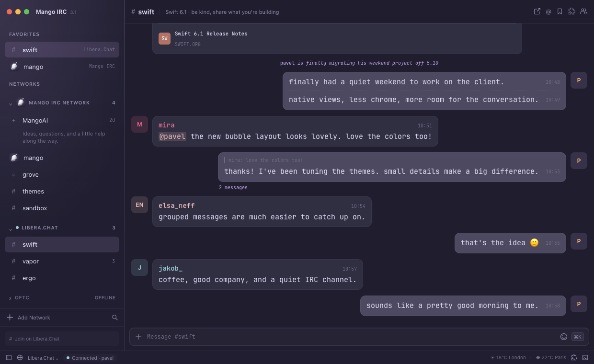Click elsa_neff's EN avatar
This screenshot has height=364, width=594.
point(139,205)
